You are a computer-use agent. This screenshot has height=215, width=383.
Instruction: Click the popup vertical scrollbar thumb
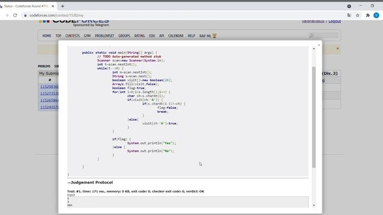click(x=314, y=117)
